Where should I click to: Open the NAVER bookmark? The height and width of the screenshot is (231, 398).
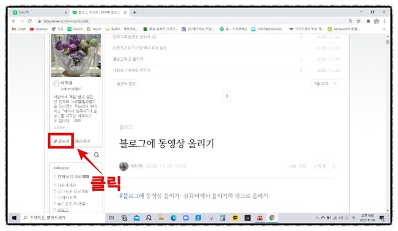tap(75, 29)
